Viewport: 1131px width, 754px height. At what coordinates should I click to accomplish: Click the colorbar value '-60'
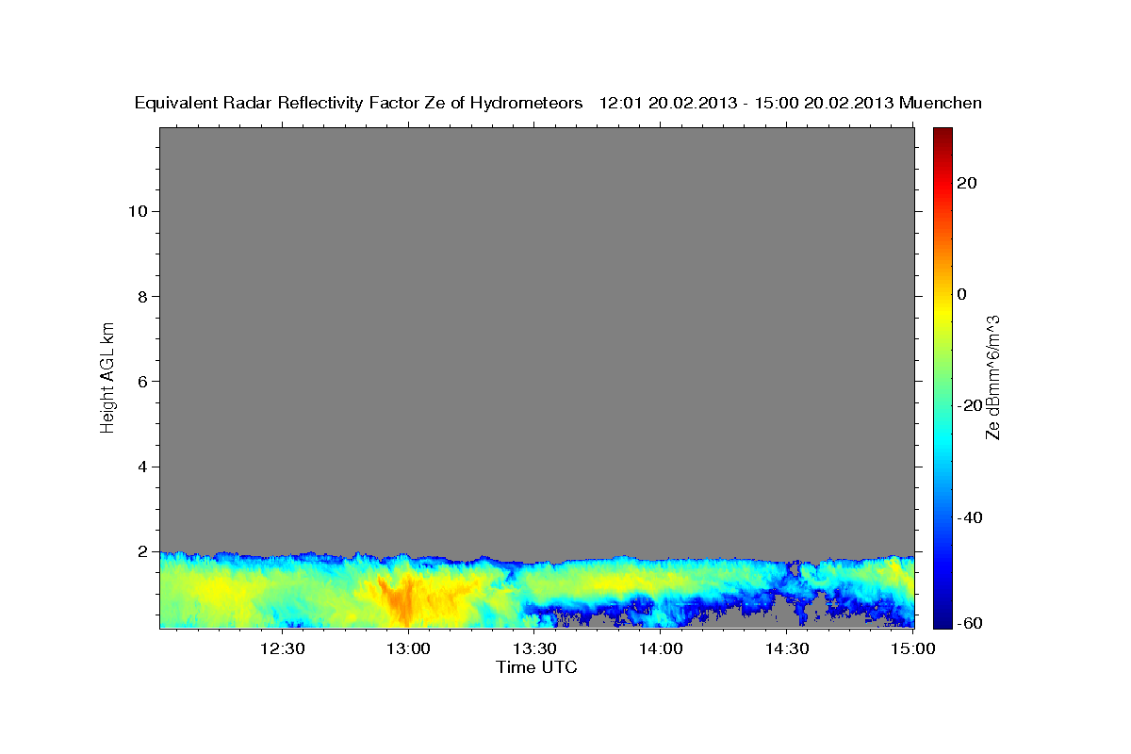pos(969,624)
